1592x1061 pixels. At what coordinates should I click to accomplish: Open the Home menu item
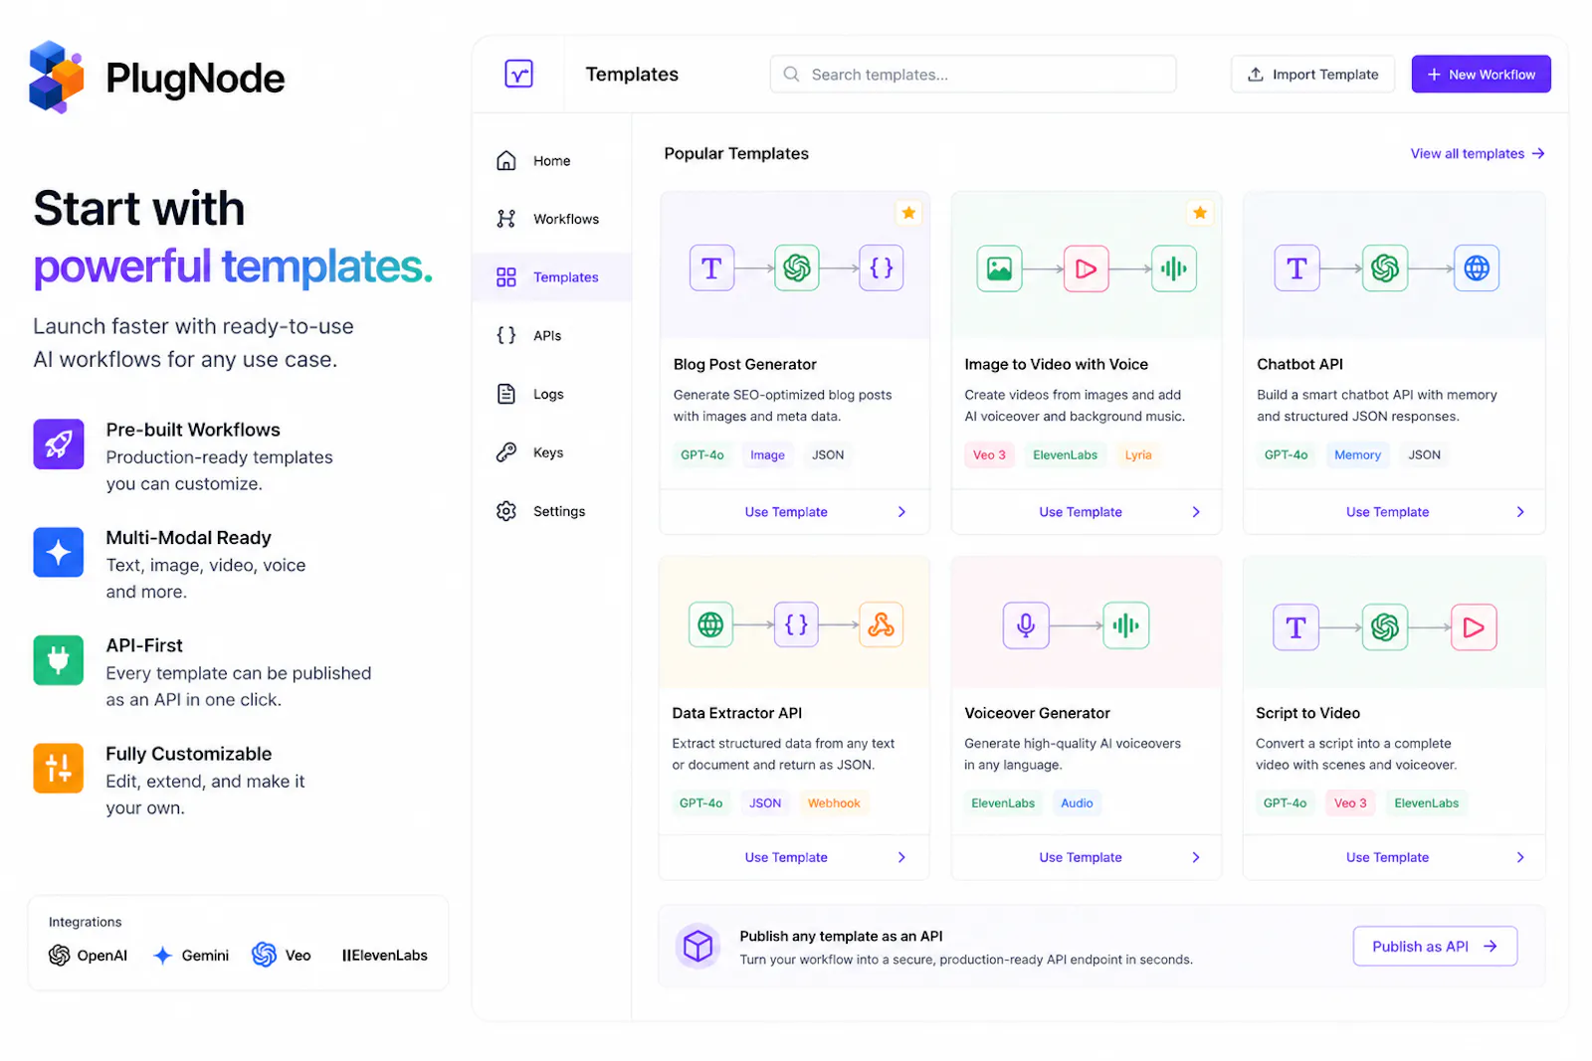(551, 160)
